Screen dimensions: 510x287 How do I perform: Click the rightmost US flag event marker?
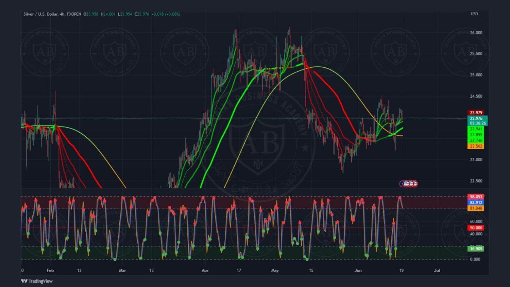pyautogui.click(x=414, y=184)
